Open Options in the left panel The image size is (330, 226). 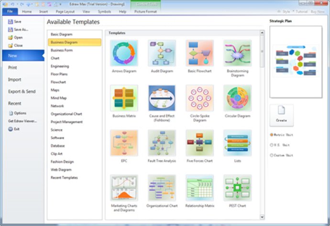pyautogui.click(x=18, y=113)
